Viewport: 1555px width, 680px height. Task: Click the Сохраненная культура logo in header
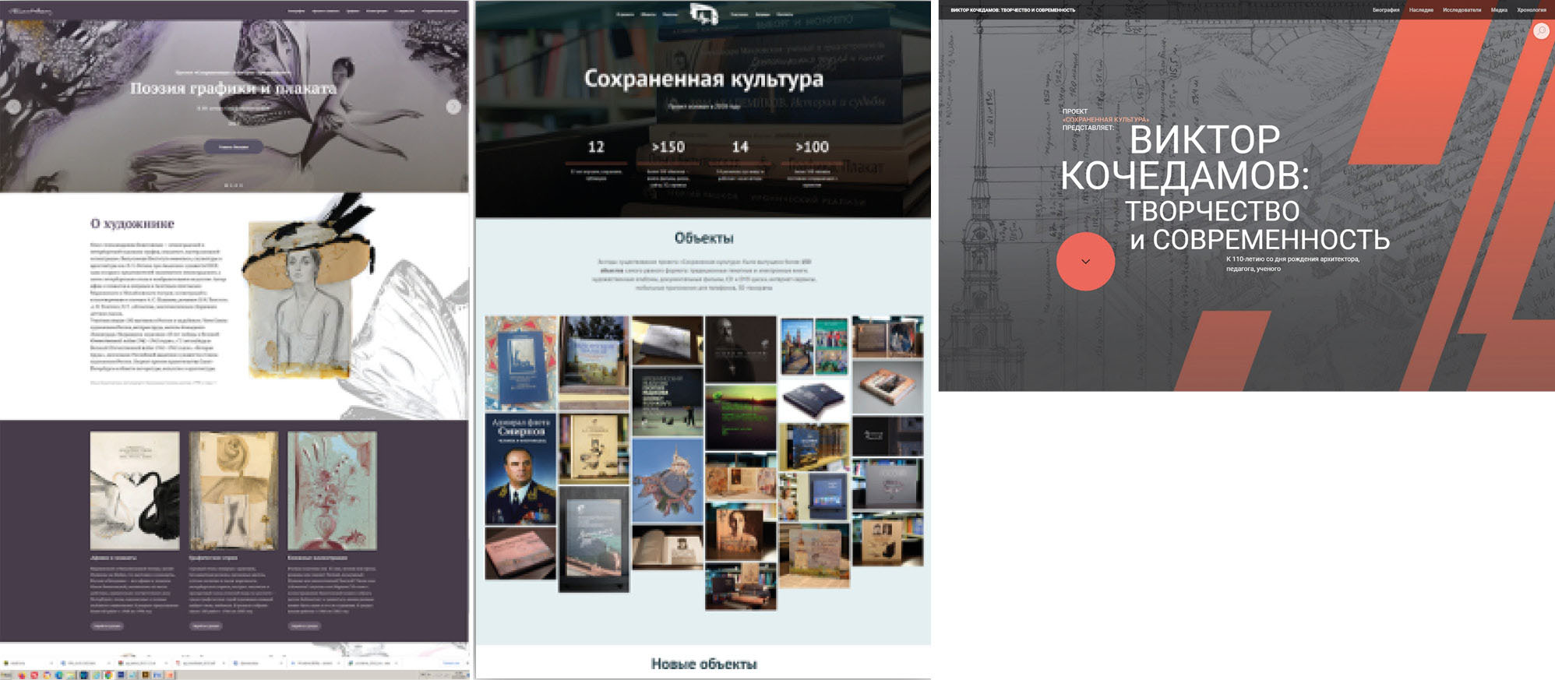(703, 13)
